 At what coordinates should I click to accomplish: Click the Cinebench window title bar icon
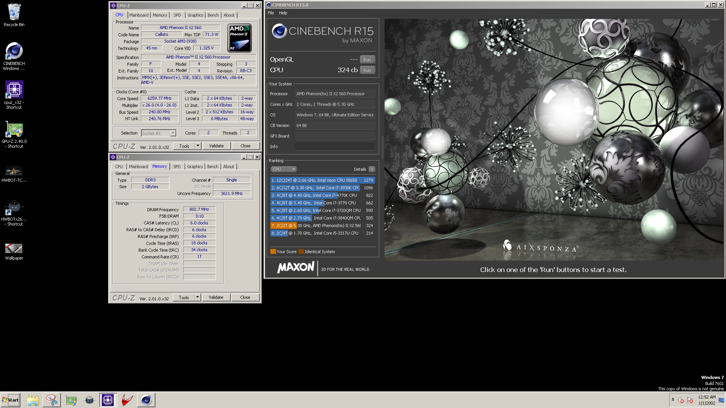269,5
